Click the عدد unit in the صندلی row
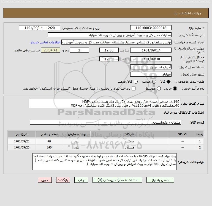Viewport: 212px width, 206px height. (x=77, y=147)
